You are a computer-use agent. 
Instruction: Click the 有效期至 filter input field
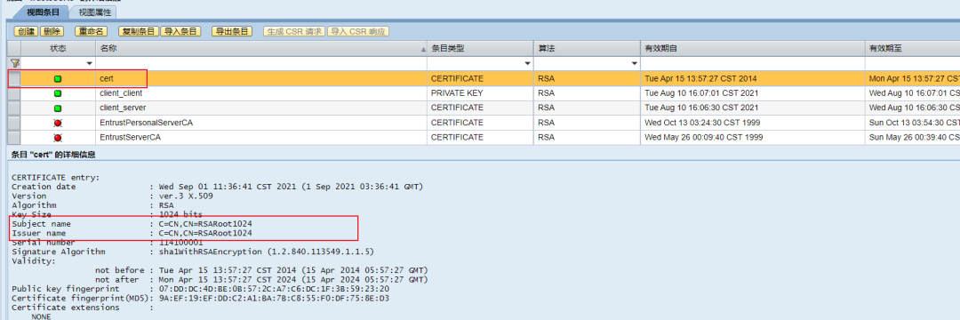912,63
